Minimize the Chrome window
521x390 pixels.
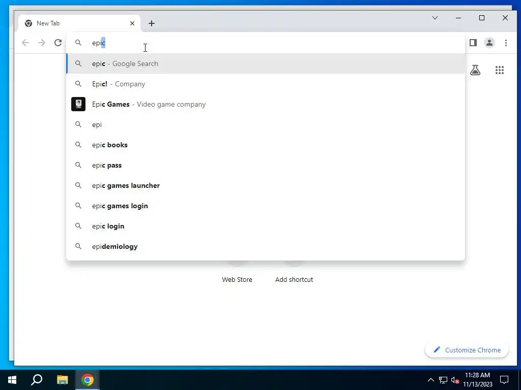pos(458,18)
